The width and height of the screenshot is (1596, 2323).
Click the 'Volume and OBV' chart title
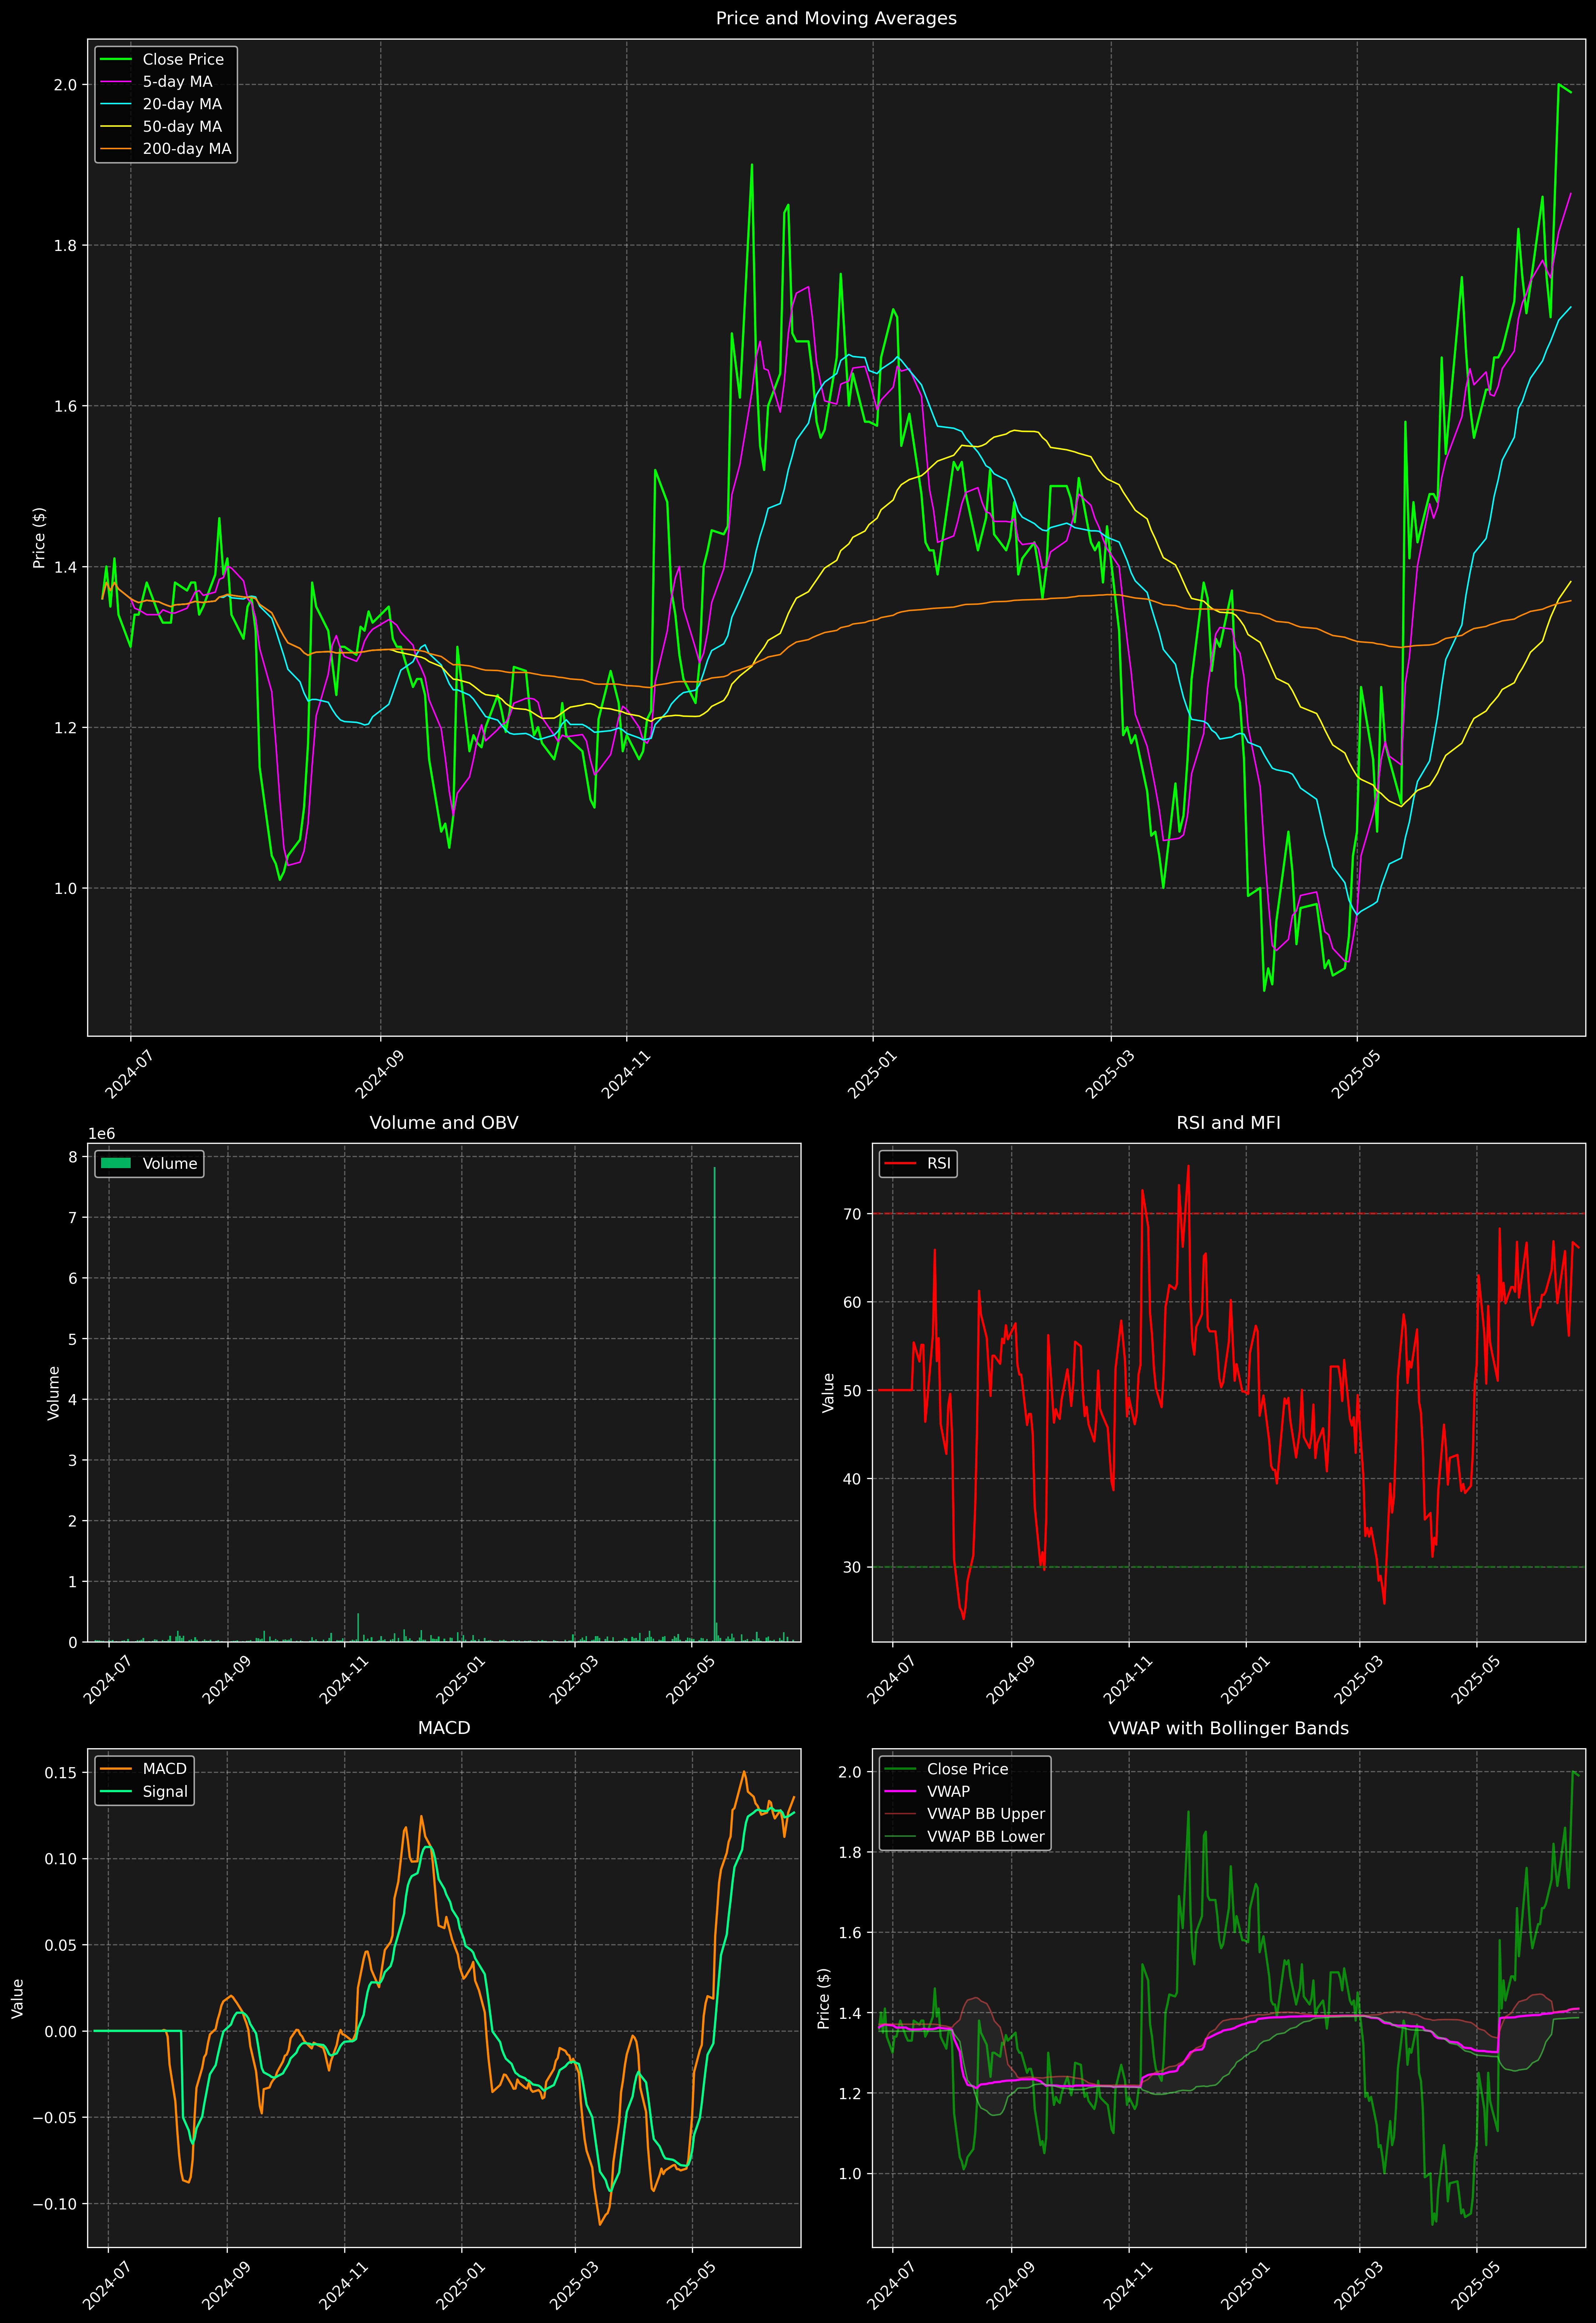[444, 1122]
